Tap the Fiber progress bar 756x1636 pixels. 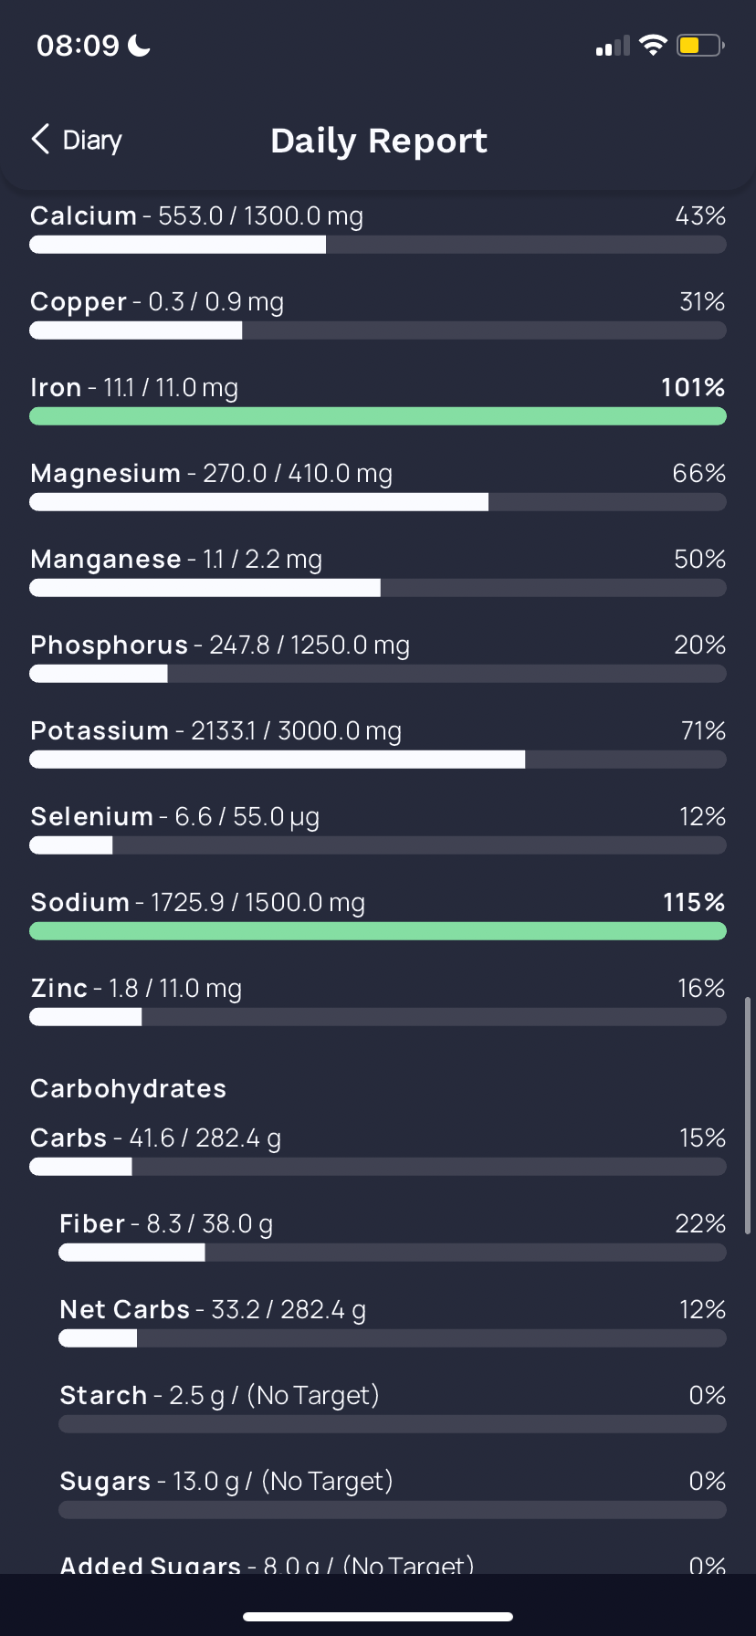[x=393, y=1253]
